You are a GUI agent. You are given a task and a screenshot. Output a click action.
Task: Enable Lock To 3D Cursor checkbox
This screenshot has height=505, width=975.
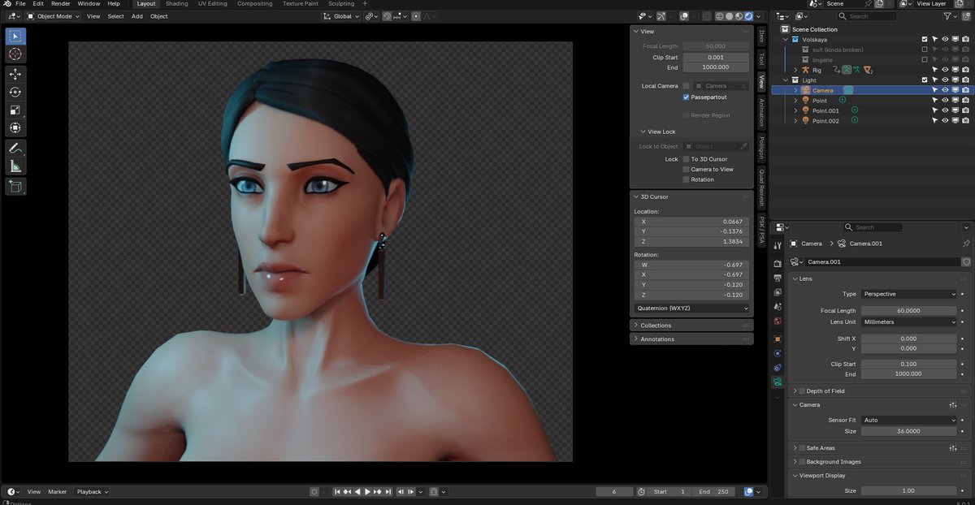pyautogui.click(x=687, y=159)
